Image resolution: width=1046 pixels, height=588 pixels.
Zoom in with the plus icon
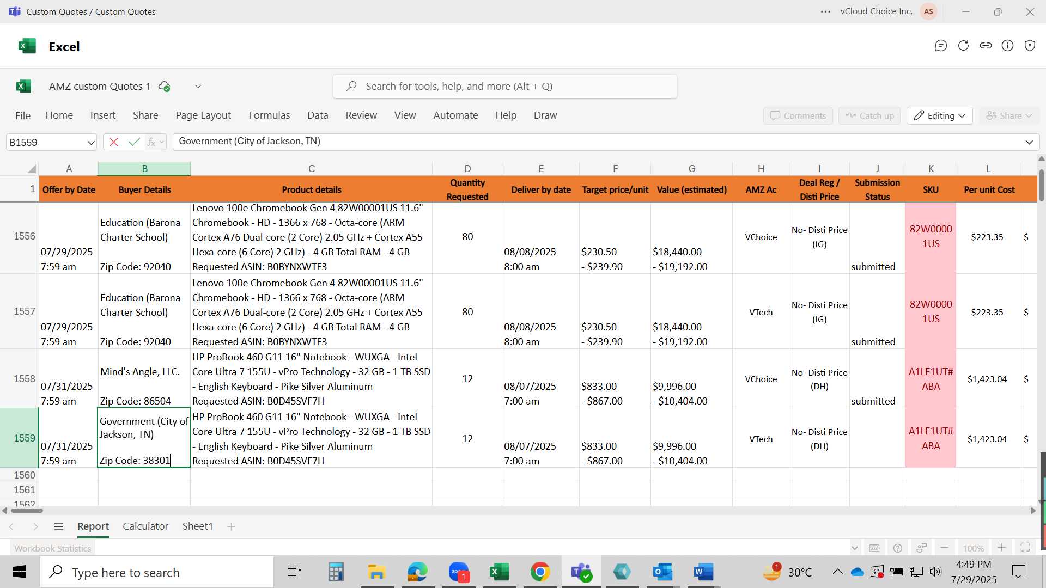tap(1001, 548)
